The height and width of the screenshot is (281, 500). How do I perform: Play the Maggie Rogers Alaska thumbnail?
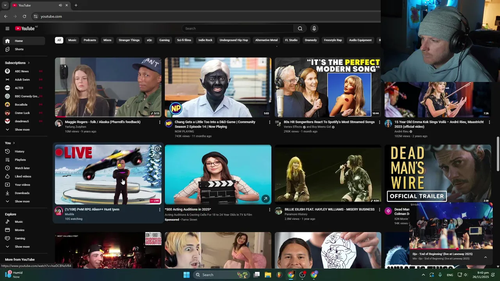[108, 87]
